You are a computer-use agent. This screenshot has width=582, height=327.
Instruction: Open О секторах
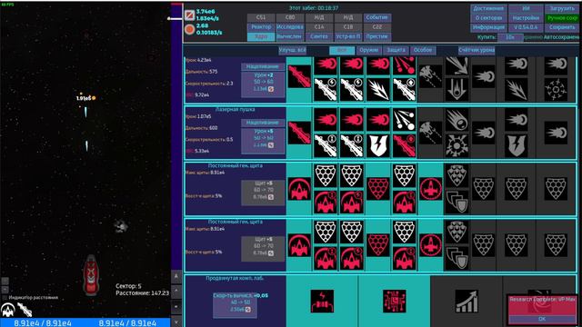[x=488, y=18]
